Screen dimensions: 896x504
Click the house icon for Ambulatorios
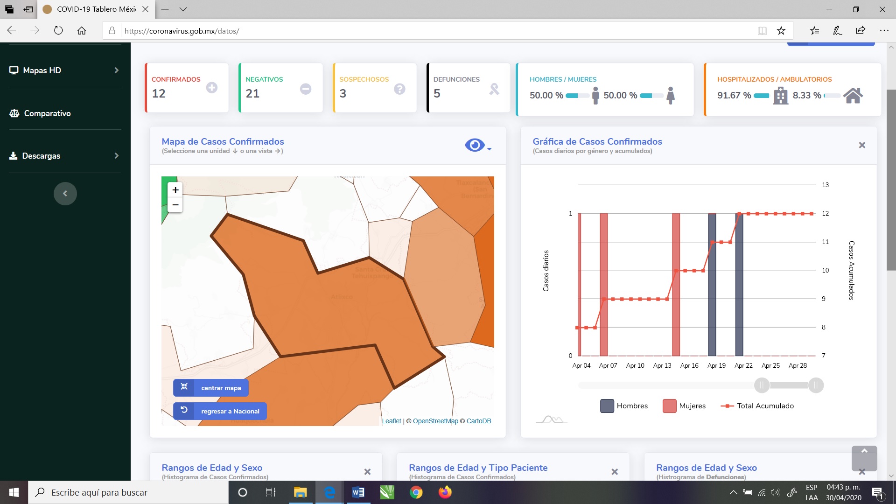pyautogui.click(x=853, y=95)
